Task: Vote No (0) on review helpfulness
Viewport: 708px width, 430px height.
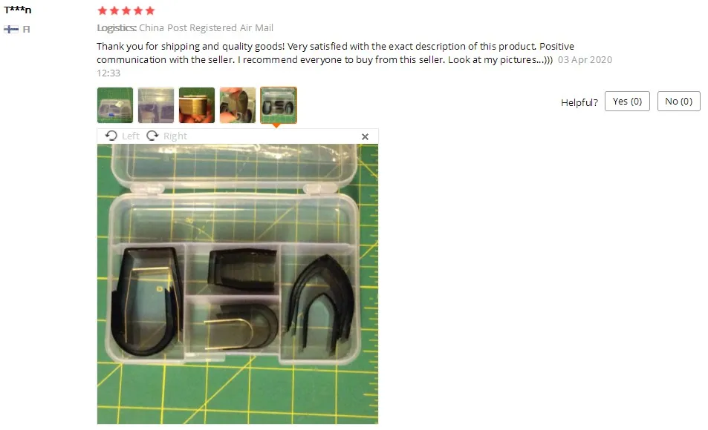Action: [x=678, y=102]
